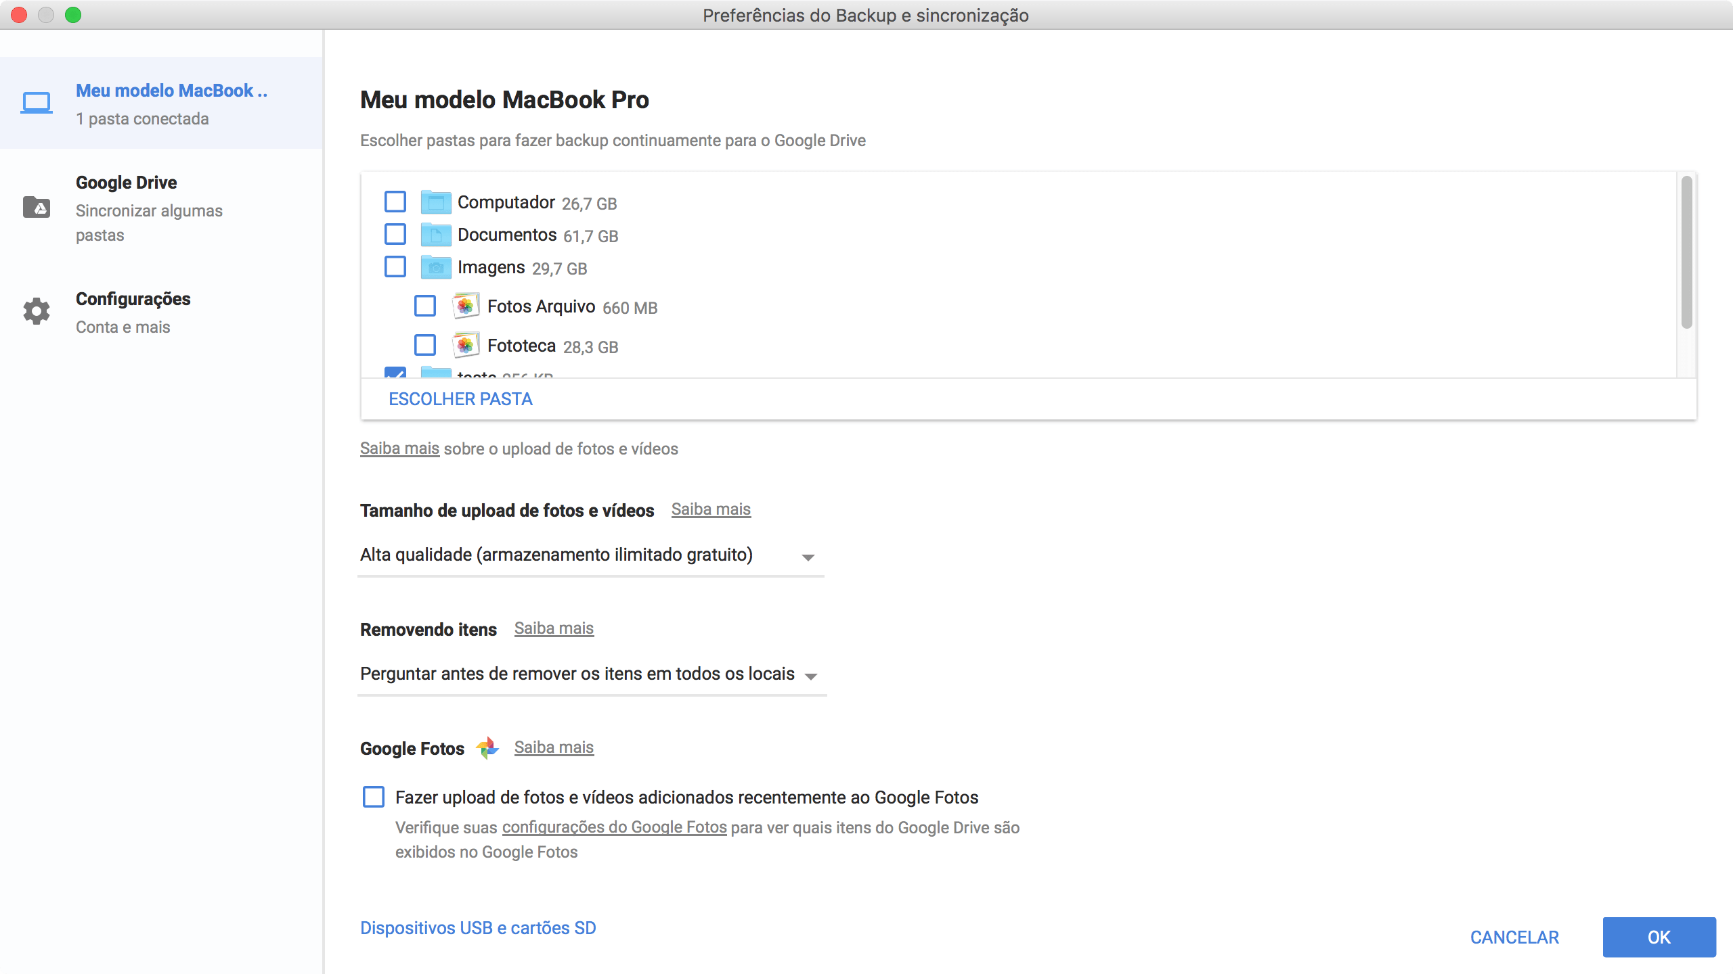Click the Documentos folder icon

click(435, 234)
